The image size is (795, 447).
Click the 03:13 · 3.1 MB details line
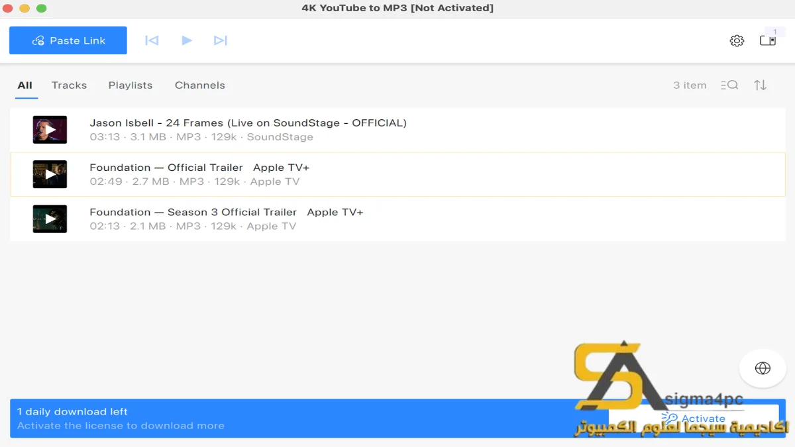tap(201, 137)
